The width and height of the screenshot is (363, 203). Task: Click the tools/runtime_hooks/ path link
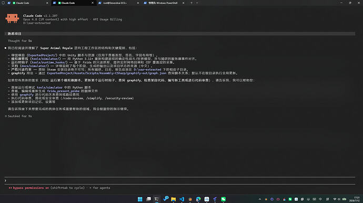49,62
